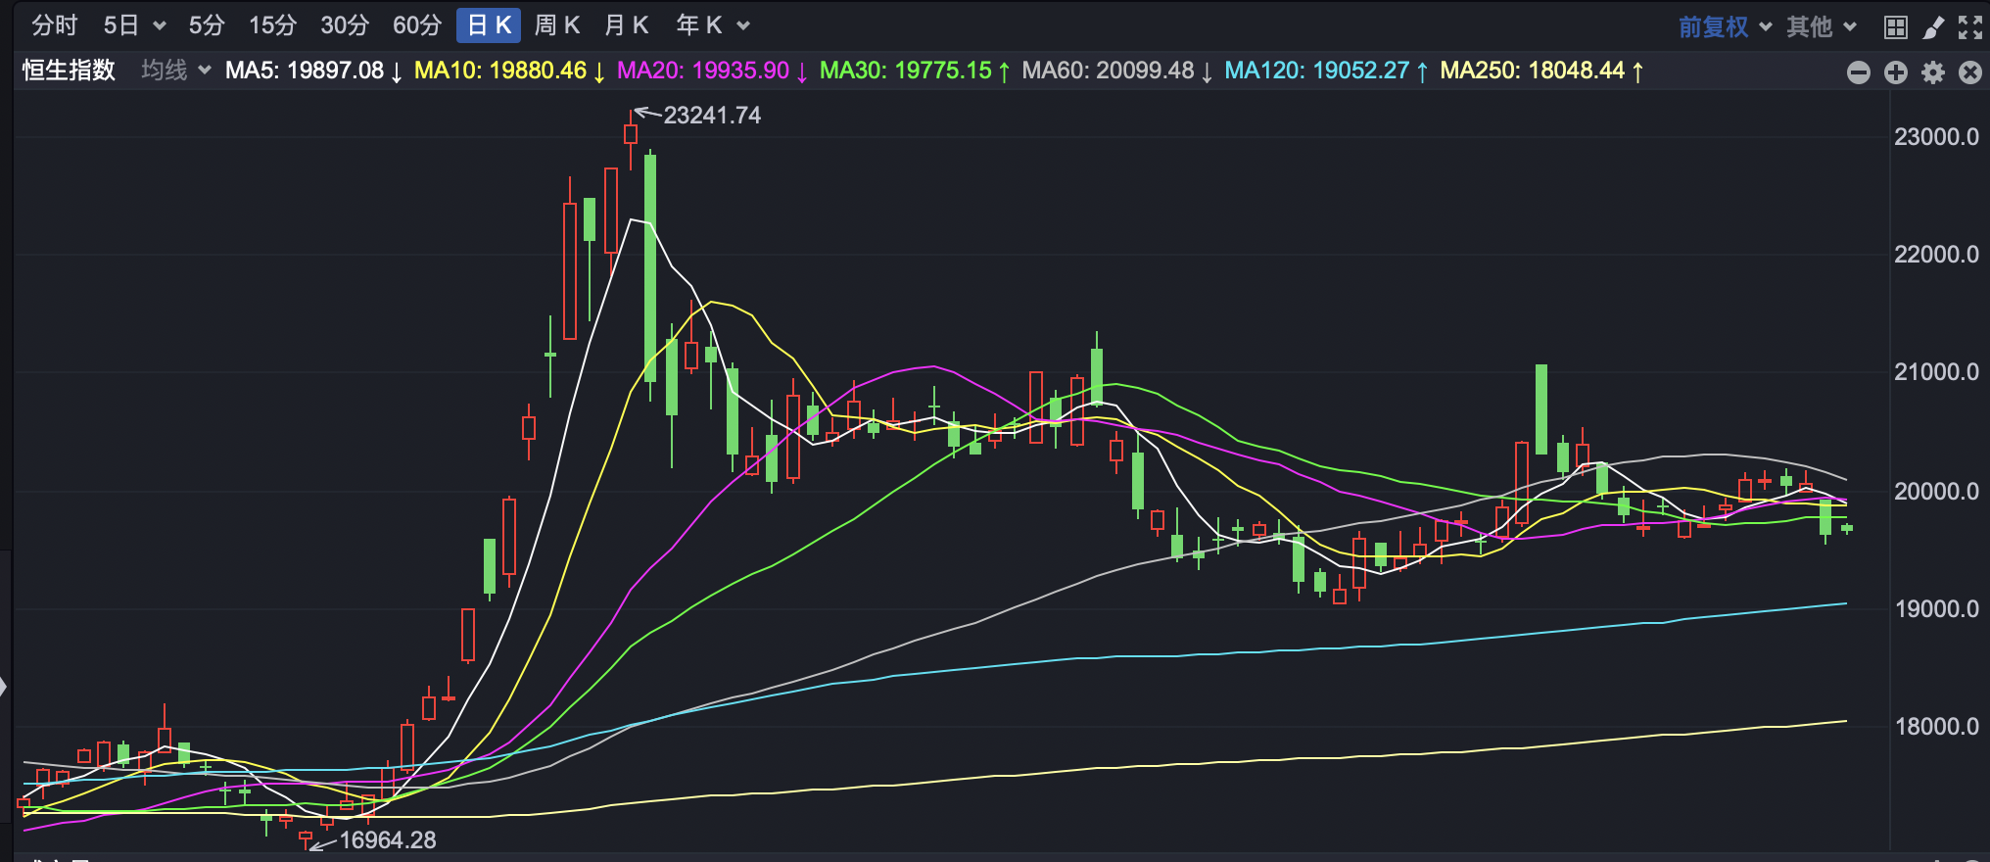Switch to the 周K weekly chart
The width and height of the screenshot is (1990, 862).
coord(557,25)
